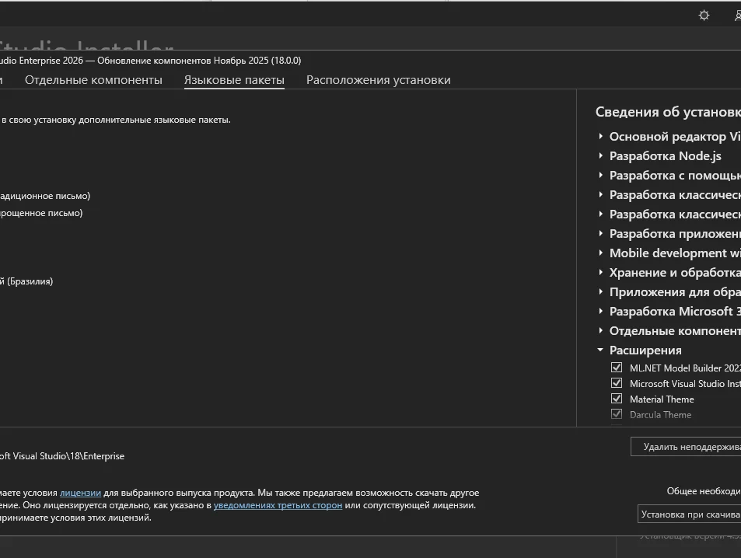Expand the Разработка Microsoft item arrow

point(600,311)
